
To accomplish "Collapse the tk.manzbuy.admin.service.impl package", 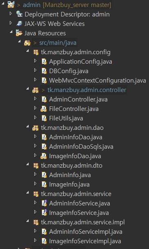I will tap(27, 221).
